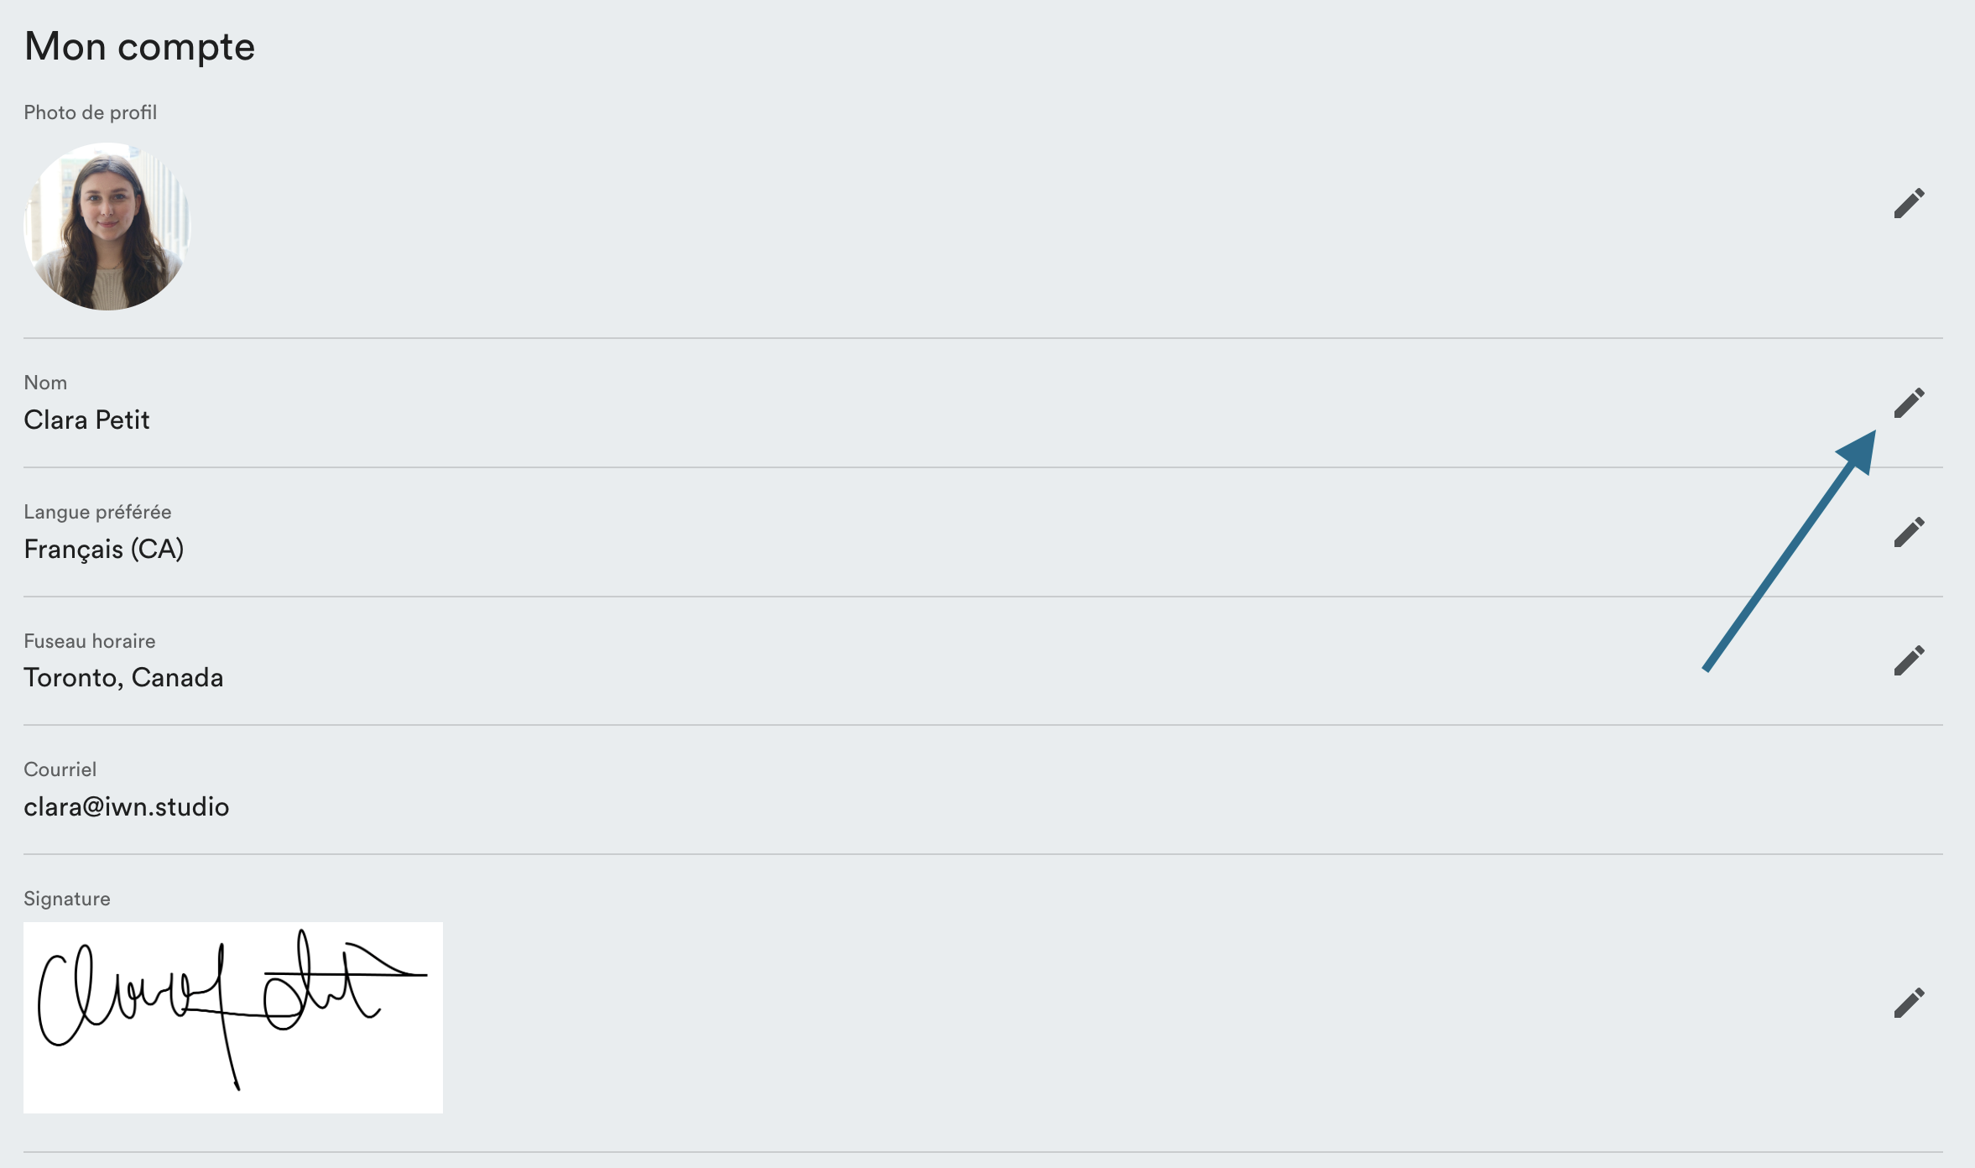Click the Toronto, Canada time zone value
The image size is (1975, 1168).
pos(123,677)
